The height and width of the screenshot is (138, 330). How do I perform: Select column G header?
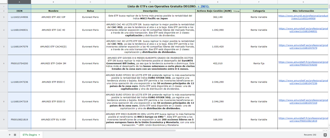[303, 2]
